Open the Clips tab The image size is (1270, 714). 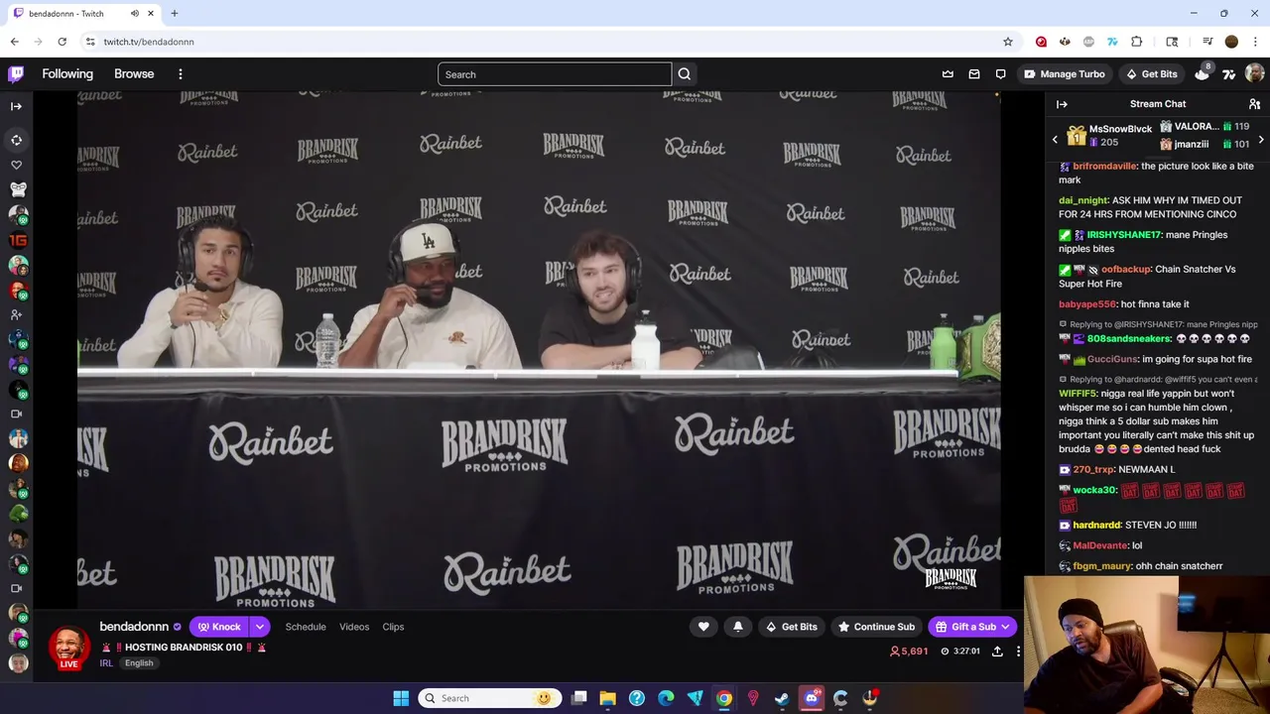[x=393, y=627]
